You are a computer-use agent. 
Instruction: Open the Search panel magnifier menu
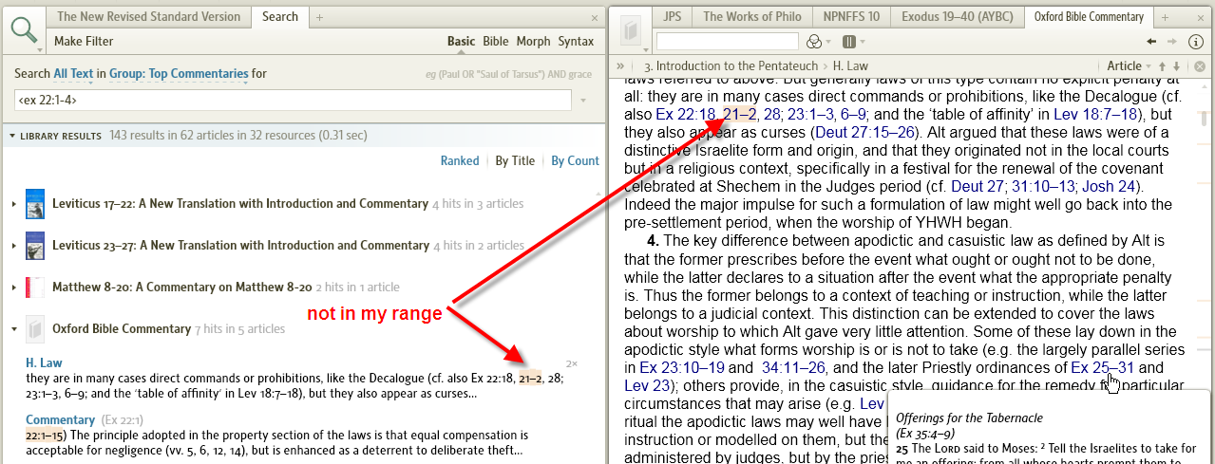point(25,31)
